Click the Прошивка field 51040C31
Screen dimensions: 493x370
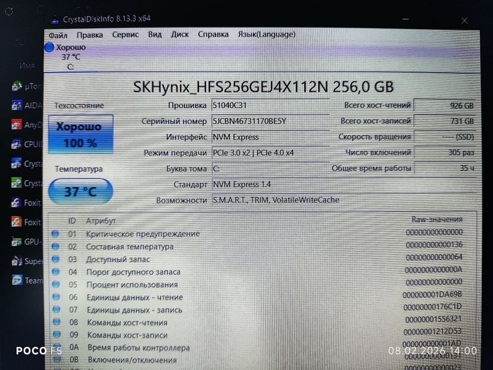click(270, 105)
